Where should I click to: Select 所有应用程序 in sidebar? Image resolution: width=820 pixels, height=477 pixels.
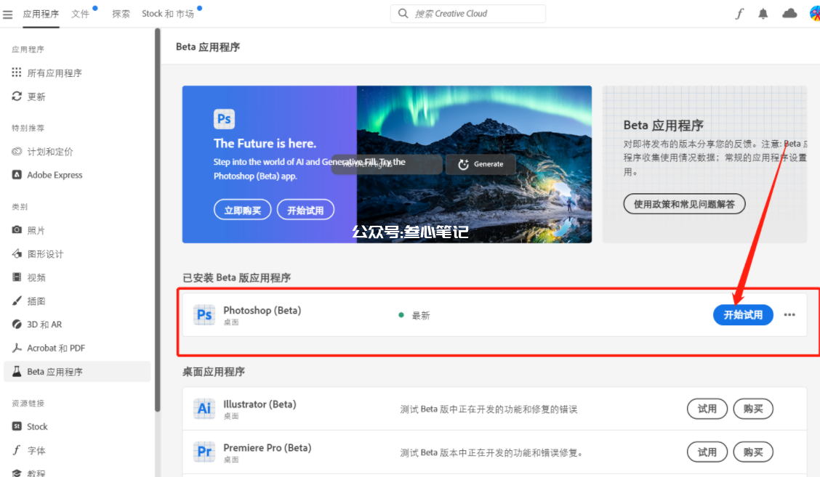point(55,73)
